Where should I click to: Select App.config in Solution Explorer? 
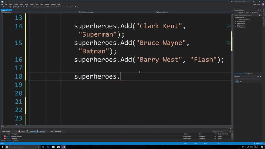click(242, 25)
